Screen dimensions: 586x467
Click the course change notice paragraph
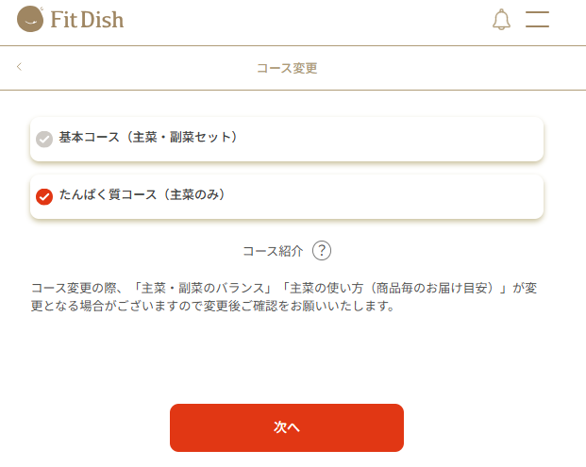click(285, 297)
